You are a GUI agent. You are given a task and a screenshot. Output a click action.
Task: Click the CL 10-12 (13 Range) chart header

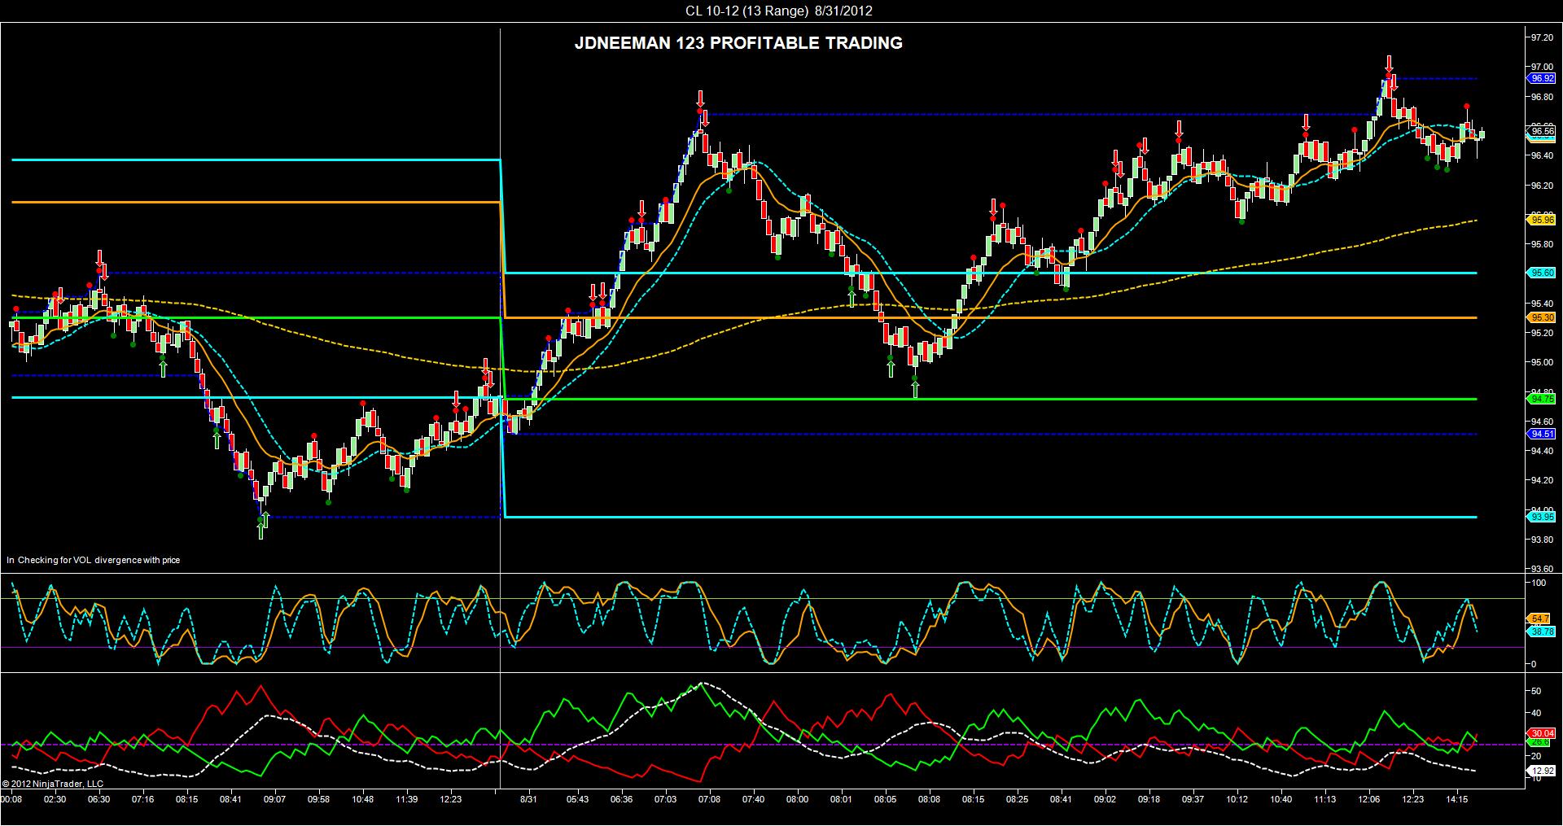tap(781, 11)
